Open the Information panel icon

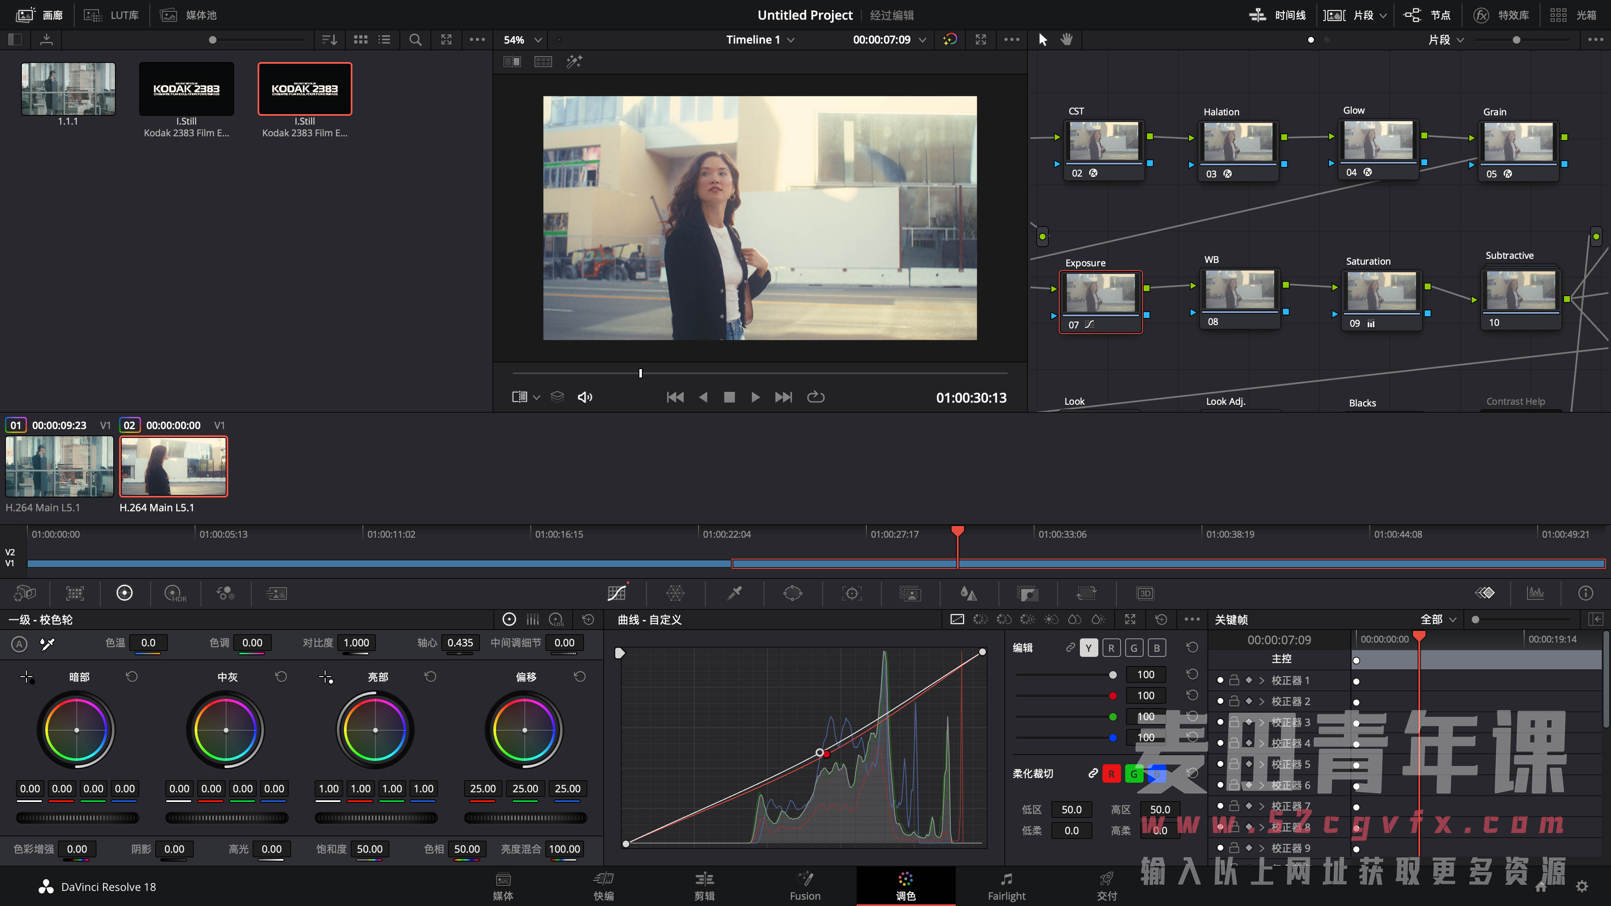(x=1585, y=593)
